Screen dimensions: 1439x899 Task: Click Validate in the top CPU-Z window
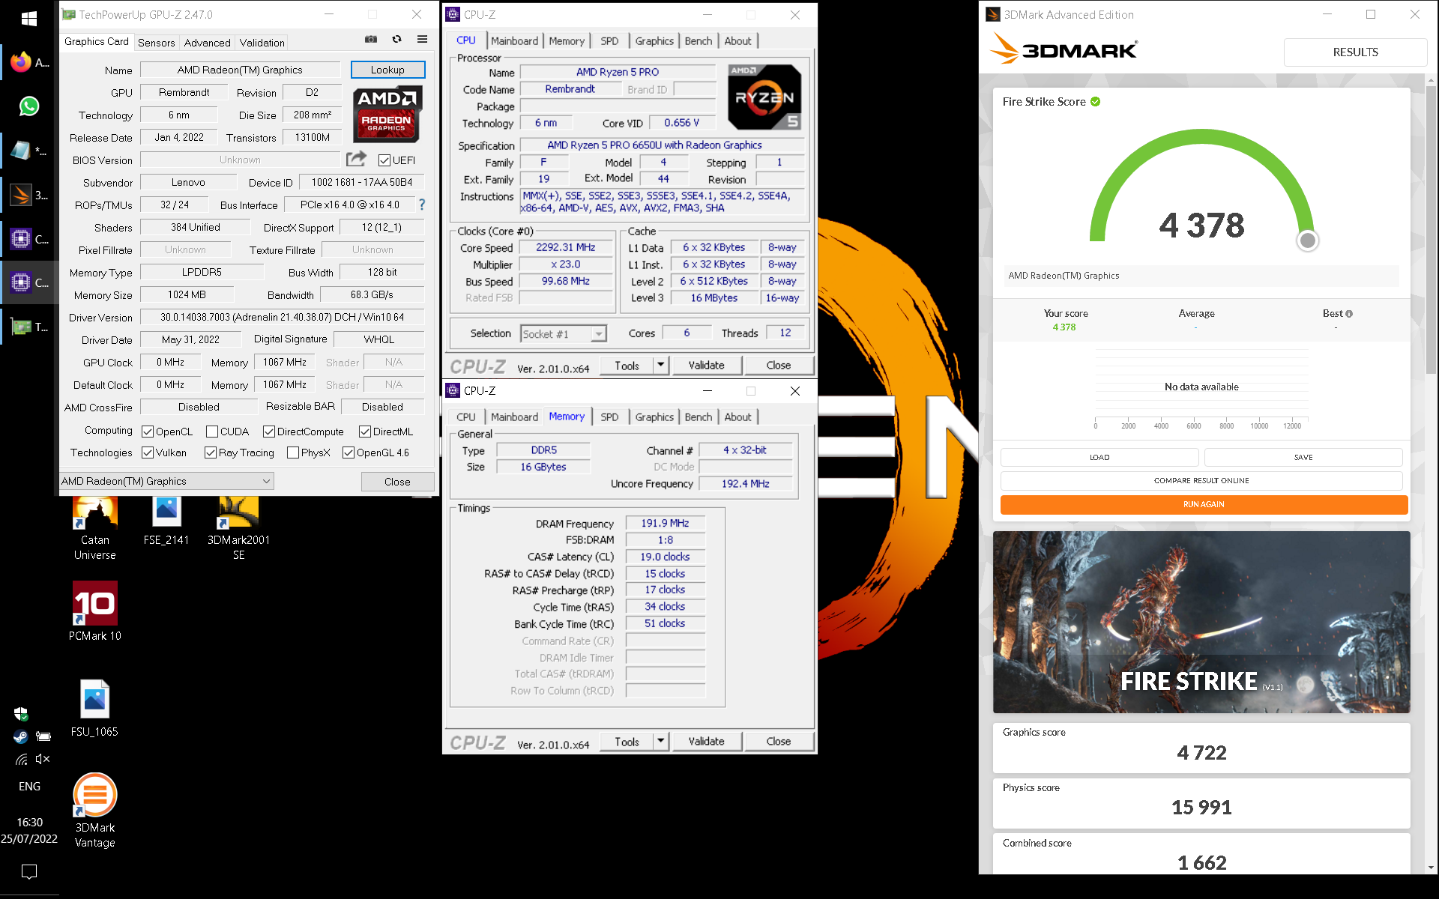(x=706, y=365)
